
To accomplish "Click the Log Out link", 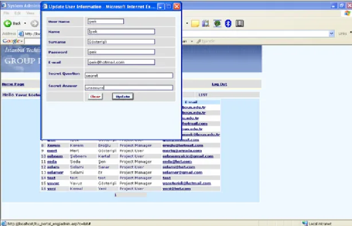I will (220, 84).
